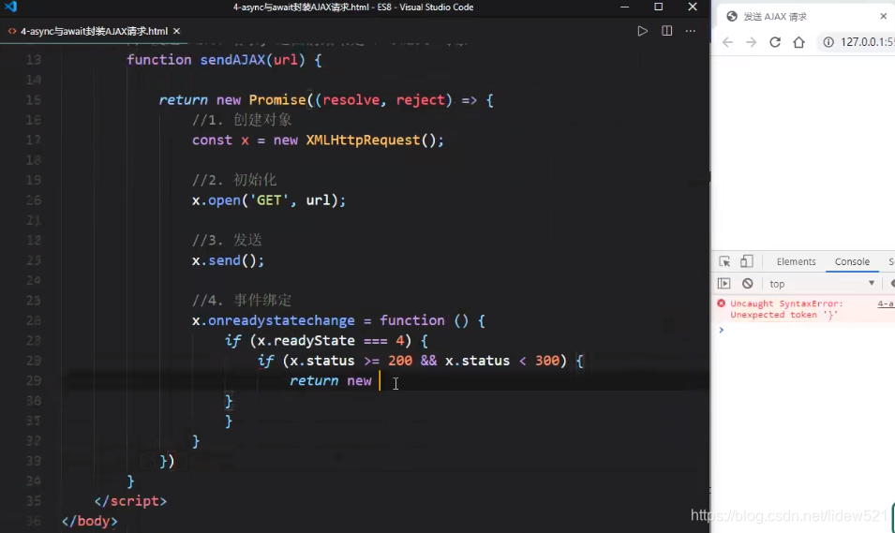This screenshot has height=533, width=895.
Task: Toggle the DevTools device toolbar
Action: 747,261
